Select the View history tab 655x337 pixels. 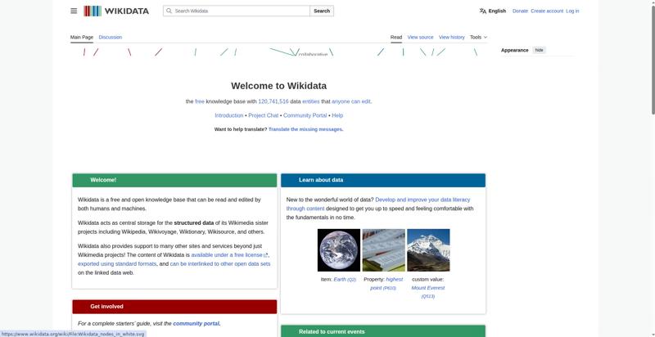[451, 37]
